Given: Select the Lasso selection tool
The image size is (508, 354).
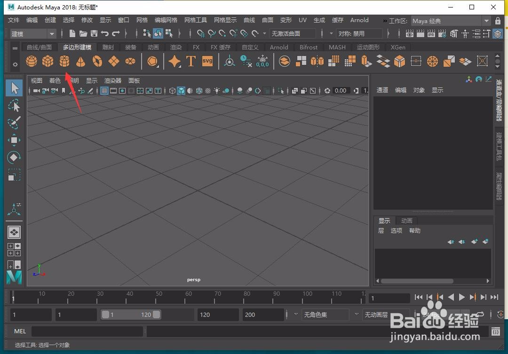Looking at the screenshot, I should [14, 105].
